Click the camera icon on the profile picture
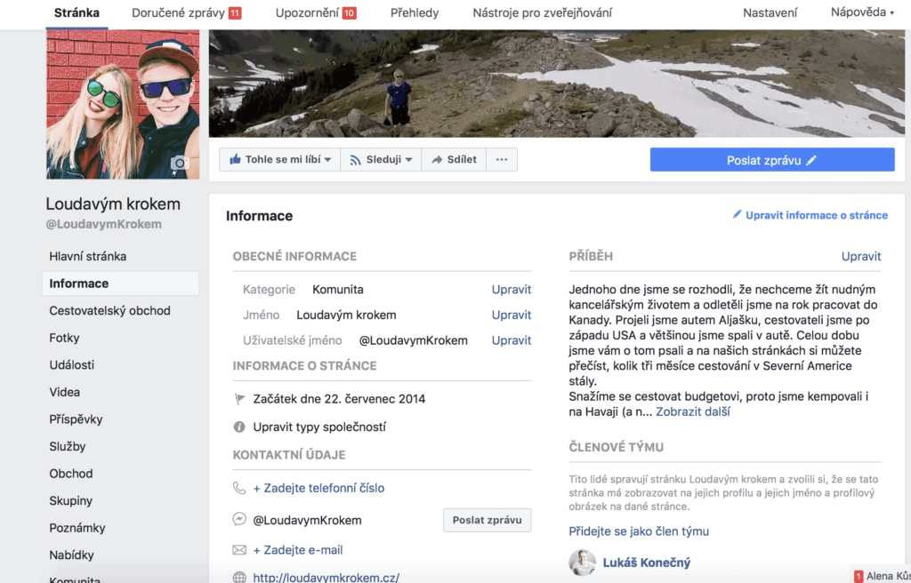The height and width of the screenshot is (583, 911). (x=181, y=164)
